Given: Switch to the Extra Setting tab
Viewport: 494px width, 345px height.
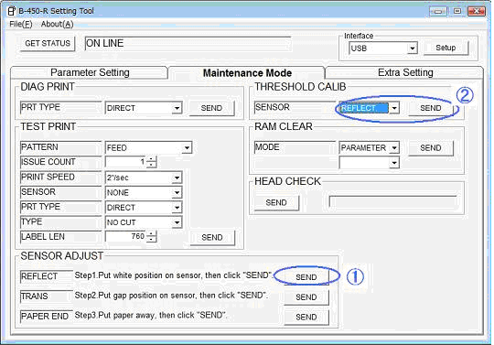Looking at the screenshot, I should (405, 72).
